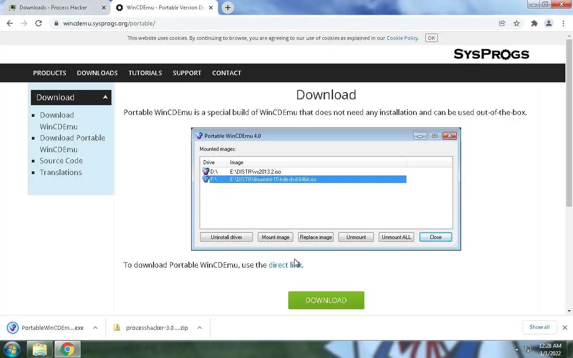The width and height of the screenshot is (573, 358).
Task: Open the SUPPORT menu
Action: (187, 73)
